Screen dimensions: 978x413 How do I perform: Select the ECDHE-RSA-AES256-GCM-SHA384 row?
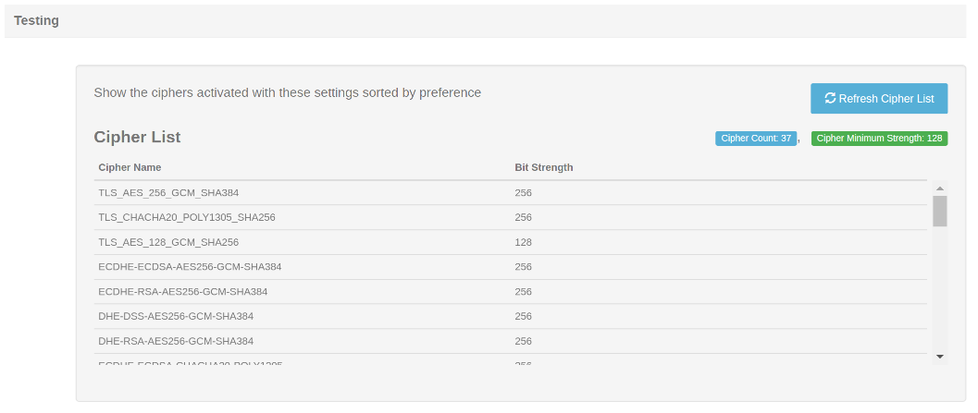tap(510, 292)
